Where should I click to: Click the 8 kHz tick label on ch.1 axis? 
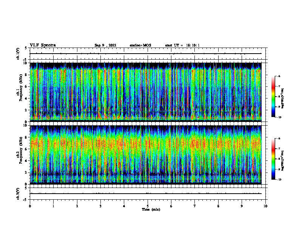pyautogui.click(x=26, y=75)
